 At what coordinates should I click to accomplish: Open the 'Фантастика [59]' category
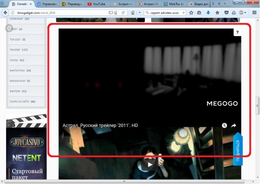[26, 70]
